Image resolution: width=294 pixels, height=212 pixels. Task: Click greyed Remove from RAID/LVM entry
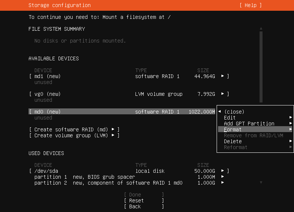tap(254, 135)
